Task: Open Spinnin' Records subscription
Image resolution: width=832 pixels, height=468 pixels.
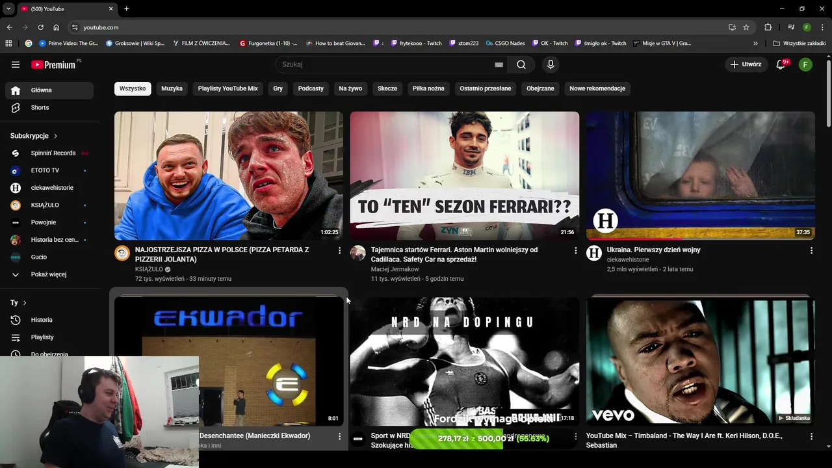Action: pos(49,153)
